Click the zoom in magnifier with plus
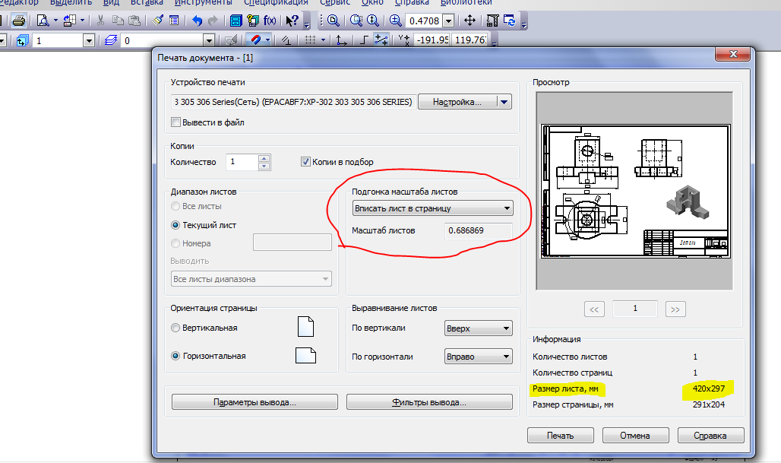This screenshot has height=463, width=781. pyautogui.click(x=396, y=21)
